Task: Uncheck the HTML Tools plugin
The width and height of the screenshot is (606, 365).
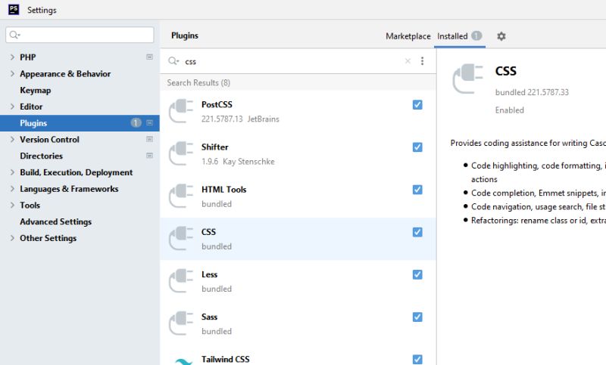Action: click(x=417, y=190)
